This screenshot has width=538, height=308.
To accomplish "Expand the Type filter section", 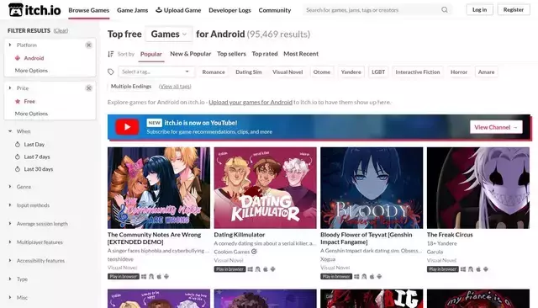I will [x=18, y=279].
